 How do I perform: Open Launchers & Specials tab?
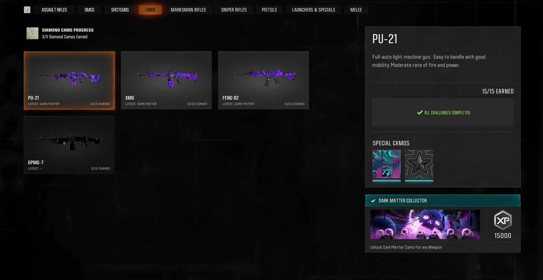(313, 10)
